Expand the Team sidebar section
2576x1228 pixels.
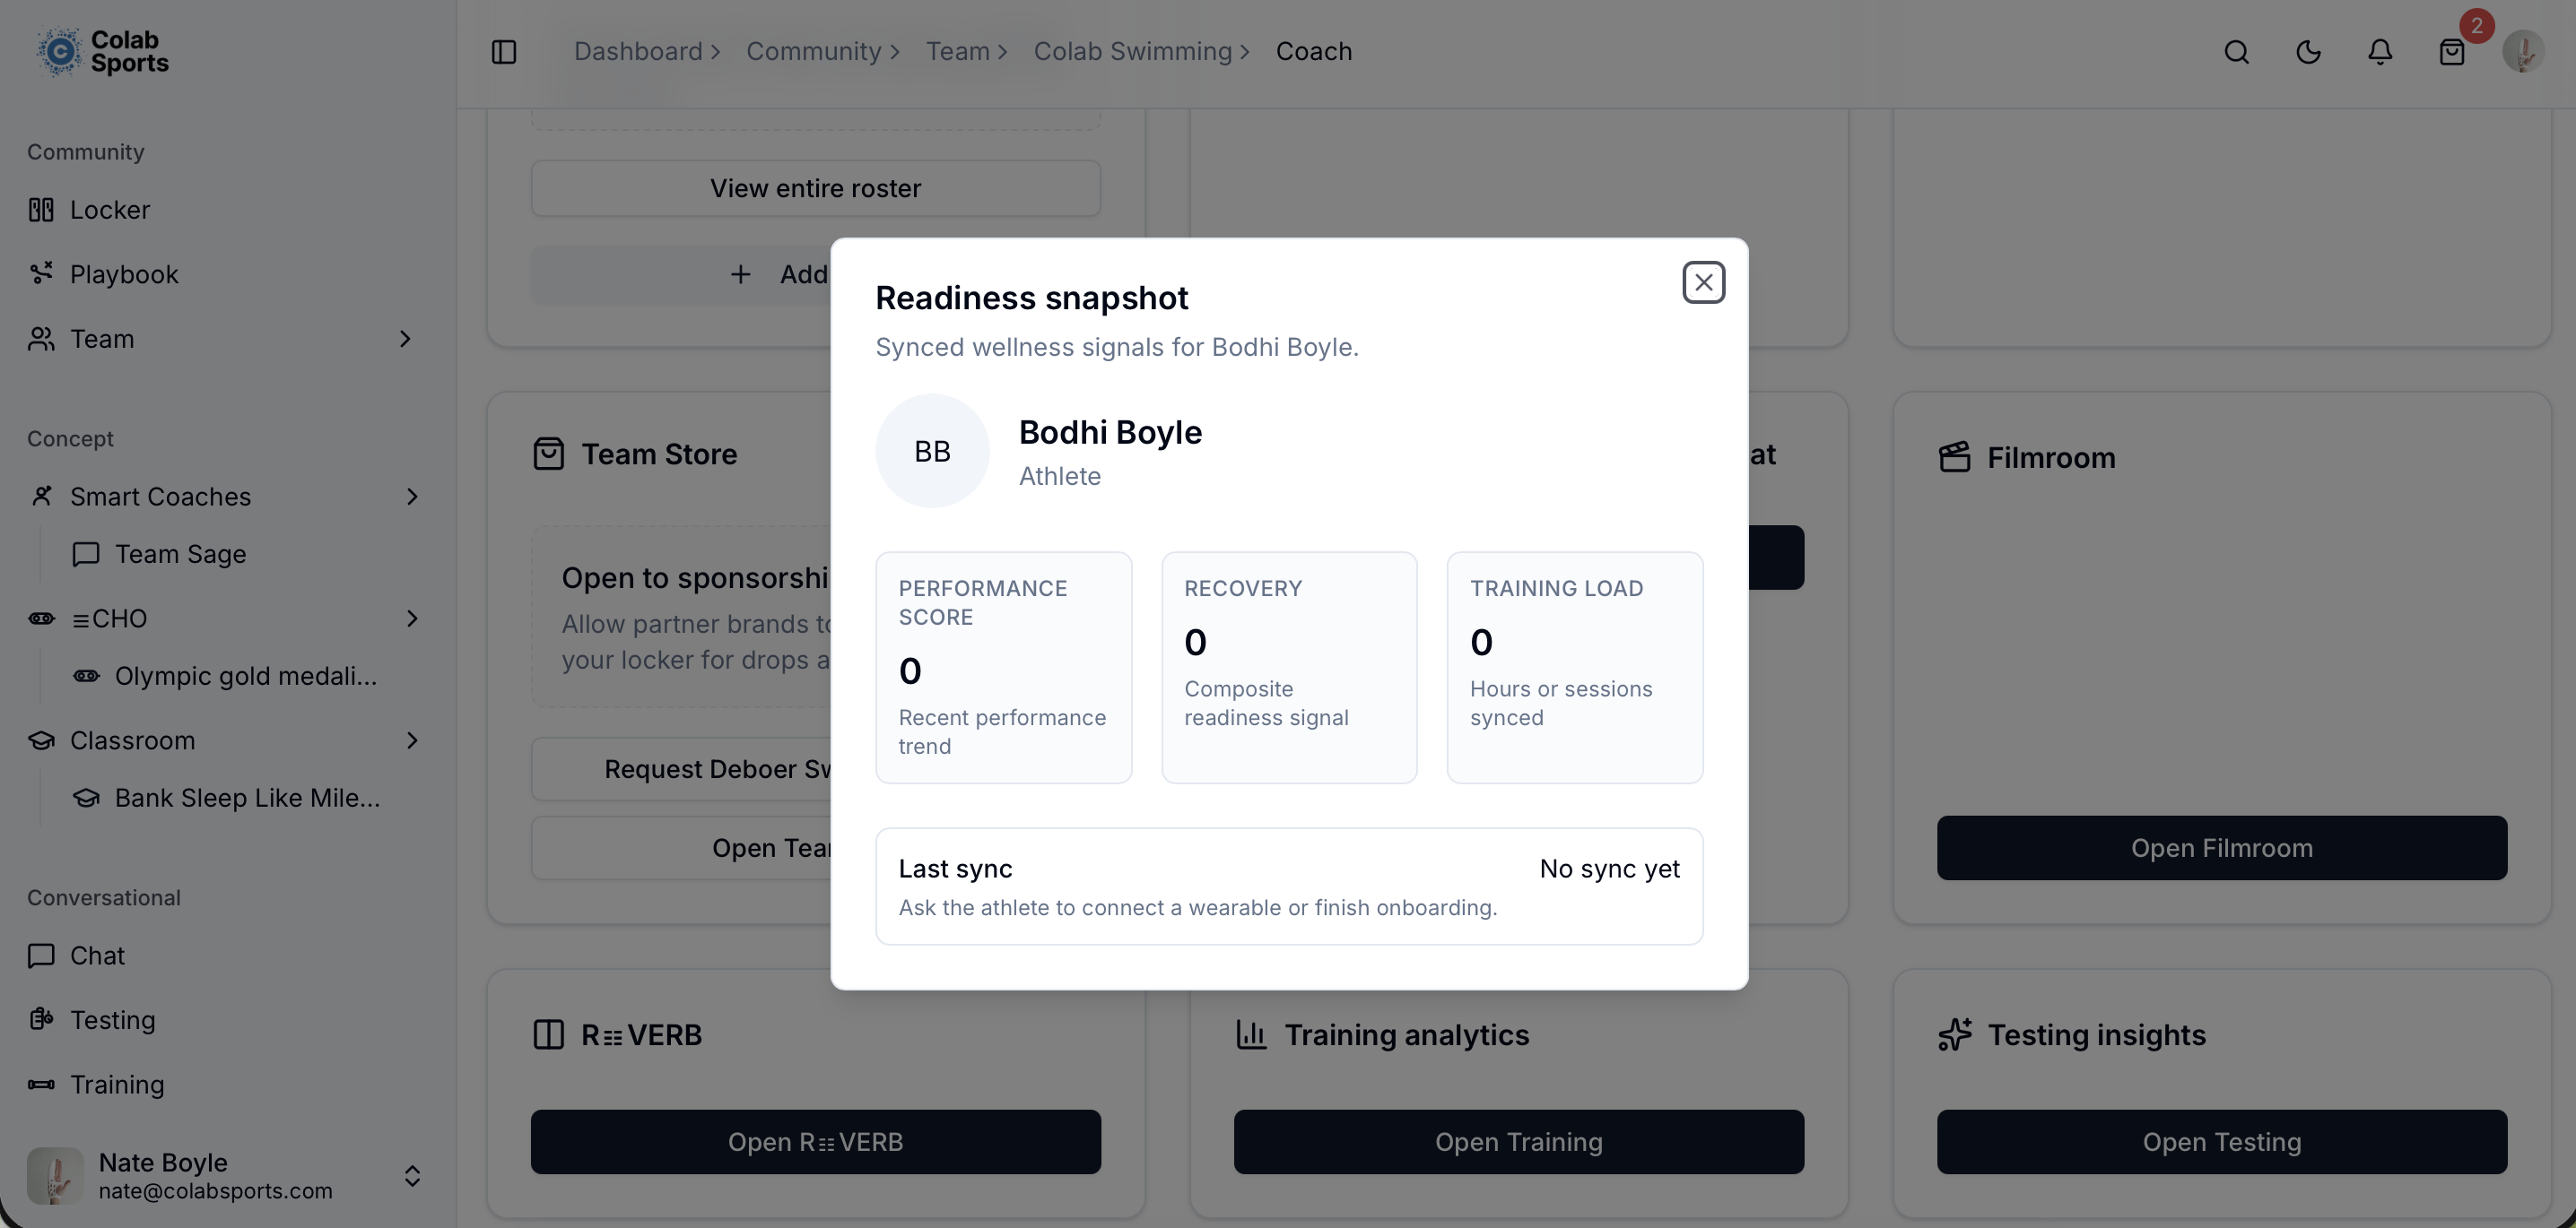404,339
